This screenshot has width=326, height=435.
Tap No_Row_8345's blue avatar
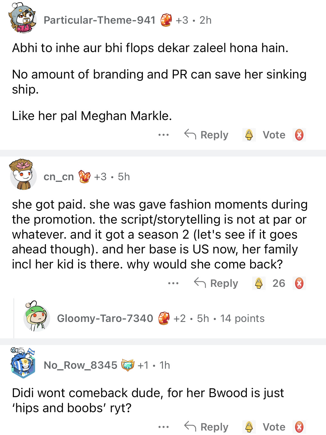pos(23,363)
